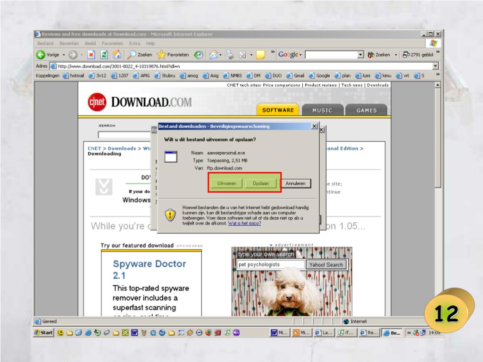Click the Google toolbar Zoeken button
Image resolution: width=483 pixels, height=362 pixels.
pyautogui.click(x=379, y=55)
